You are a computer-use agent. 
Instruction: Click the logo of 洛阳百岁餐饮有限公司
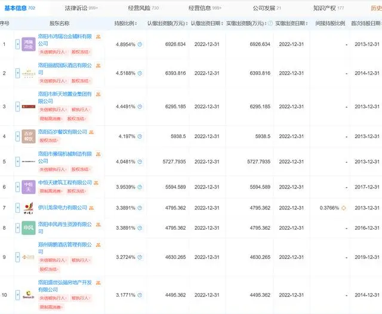coord(29,136)
